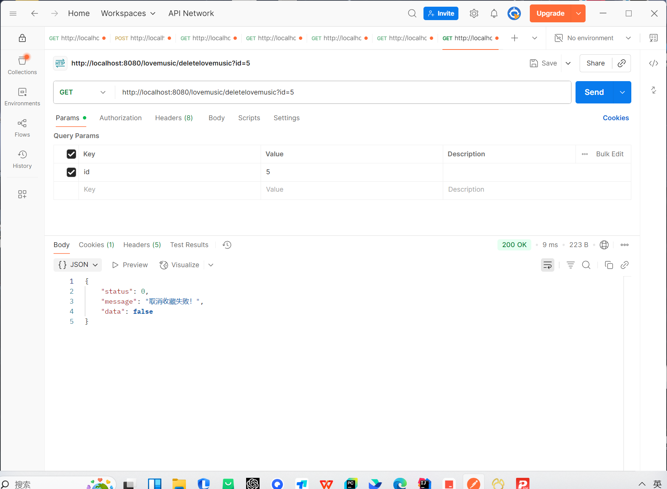
Task: Click the related requests icon below code icon
Action: tap(654, 90)
